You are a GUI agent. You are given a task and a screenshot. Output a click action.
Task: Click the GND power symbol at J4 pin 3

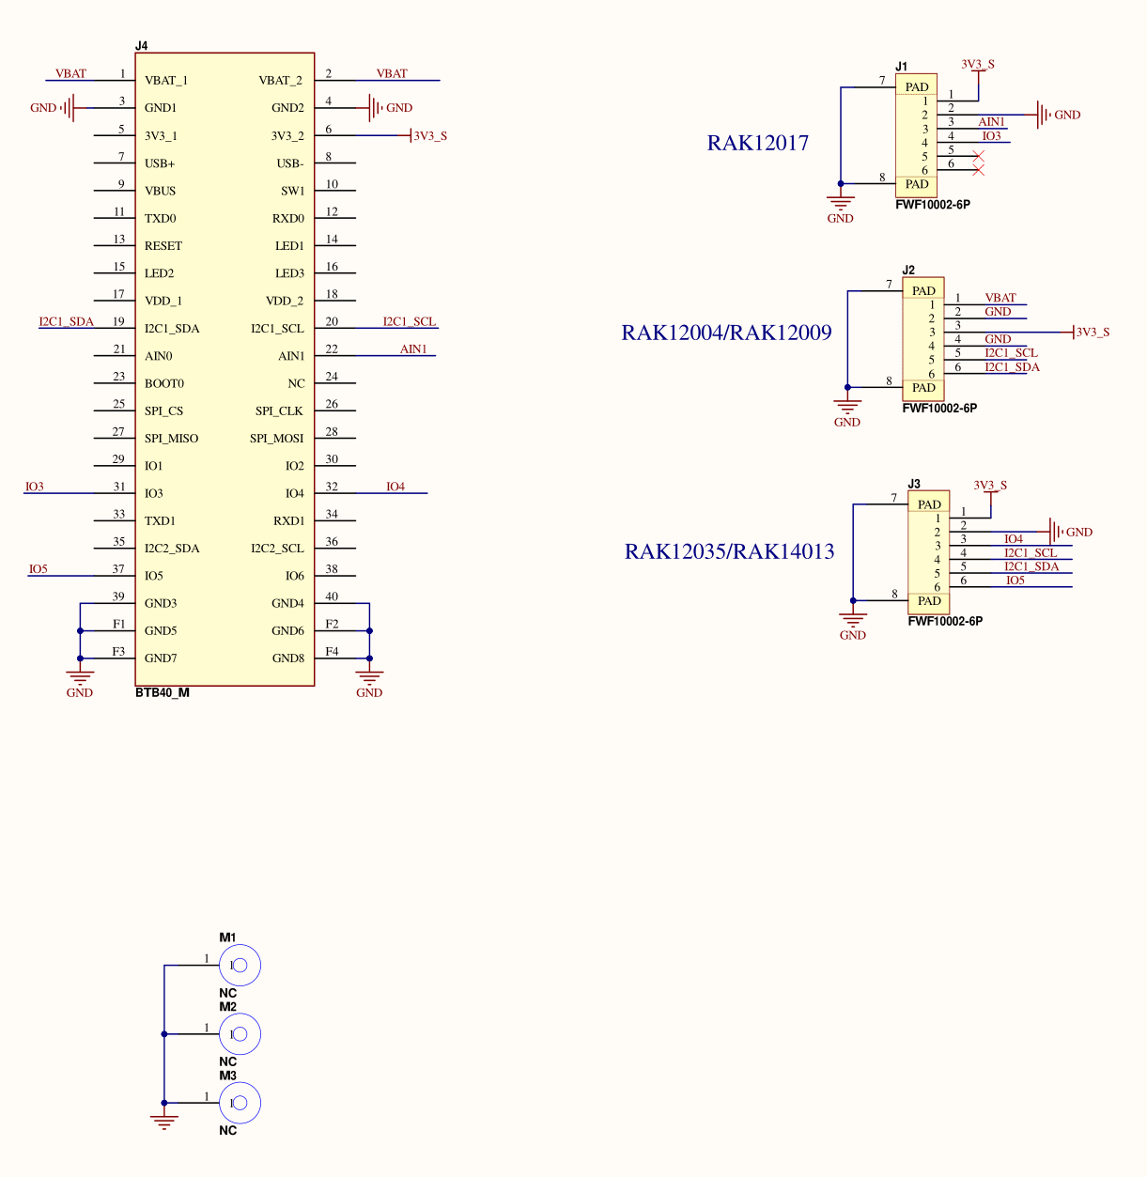[68, 108]
